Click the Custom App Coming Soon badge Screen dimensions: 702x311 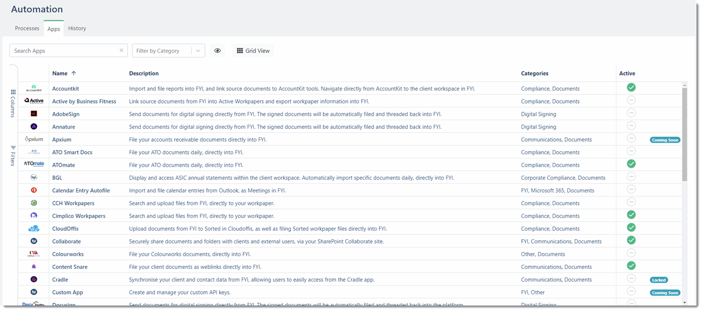[x=665, y=293]
